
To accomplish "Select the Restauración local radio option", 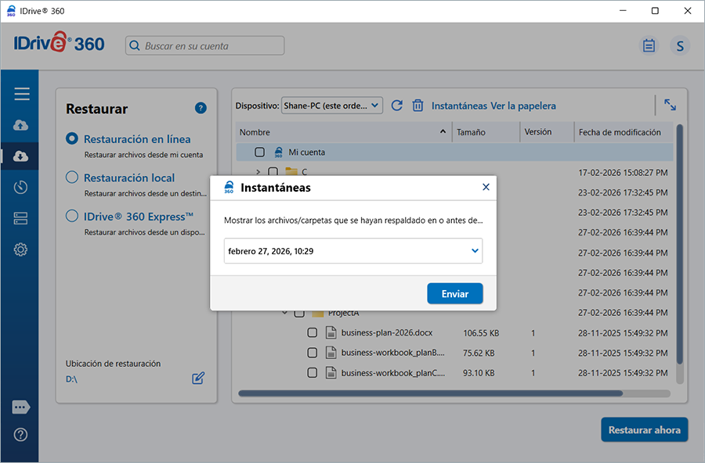I will click(x=72, y=178).
